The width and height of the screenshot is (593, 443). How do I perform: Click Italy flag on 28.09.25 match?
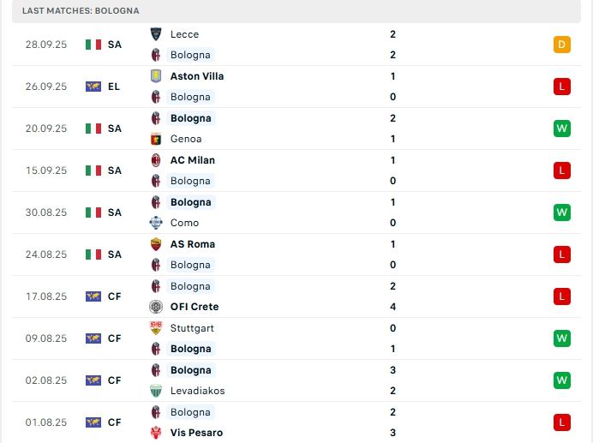[93, 45]
